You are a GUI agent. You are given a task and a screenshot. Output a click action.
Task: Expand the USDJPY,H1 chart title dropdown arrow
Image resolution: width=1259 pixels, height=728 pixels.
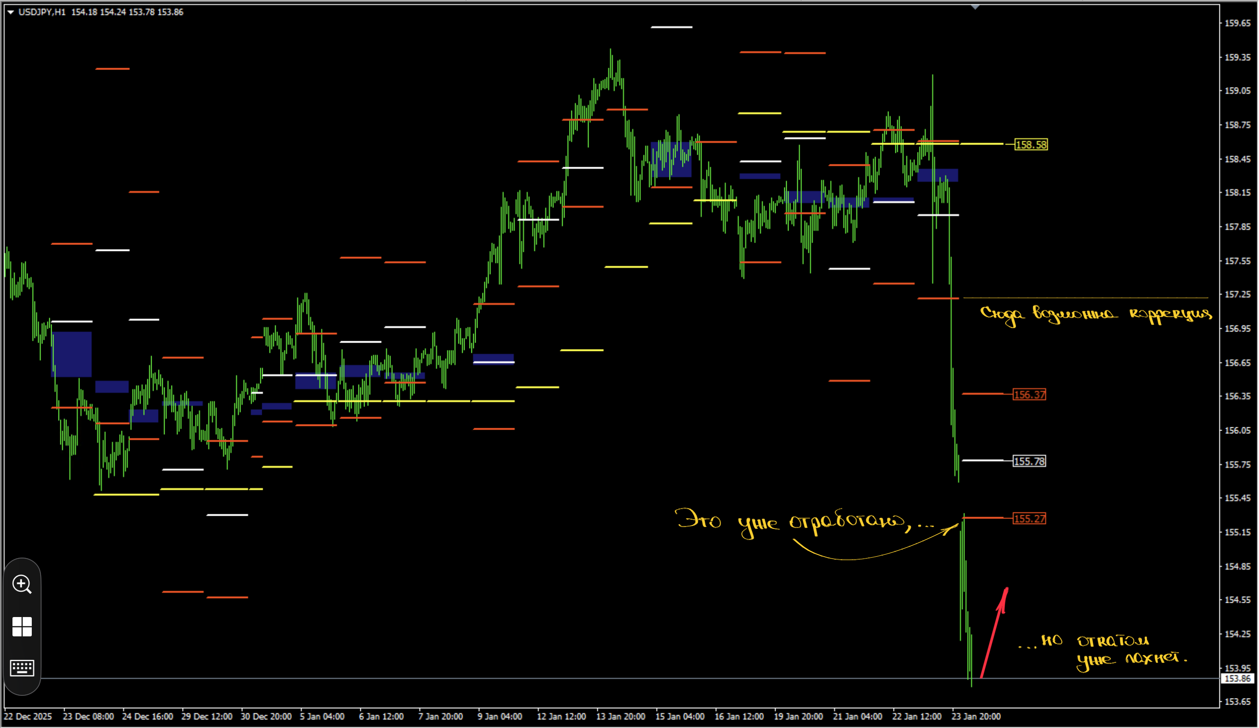(11, 12)
